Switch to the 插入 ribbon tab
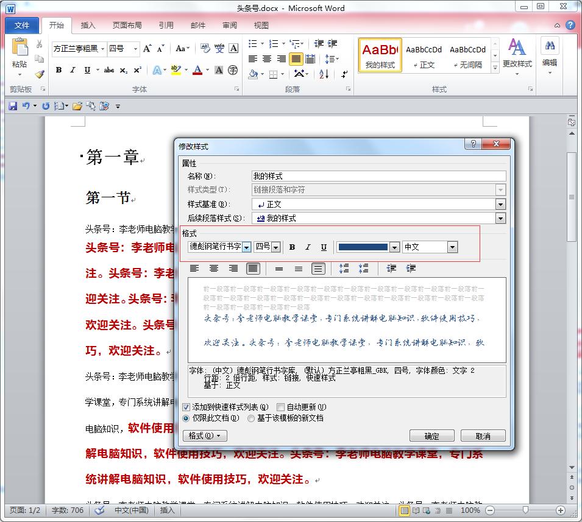The width and height of the screenshot is (582, 522). [x=87, y=25]
